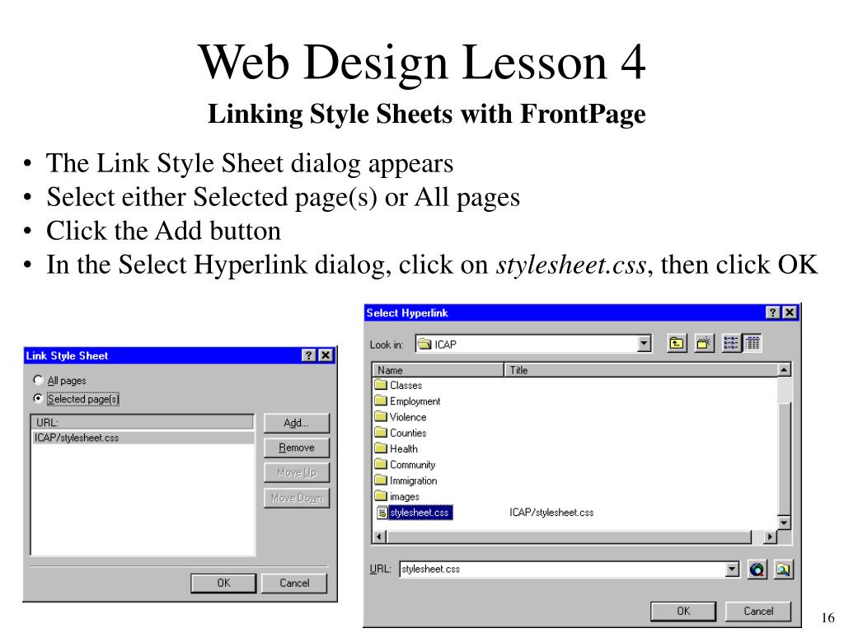The height and width of the screenshot is (633, 844).
Task: Go up one folder level in Select Hyperlink
Action: point(677,344)
